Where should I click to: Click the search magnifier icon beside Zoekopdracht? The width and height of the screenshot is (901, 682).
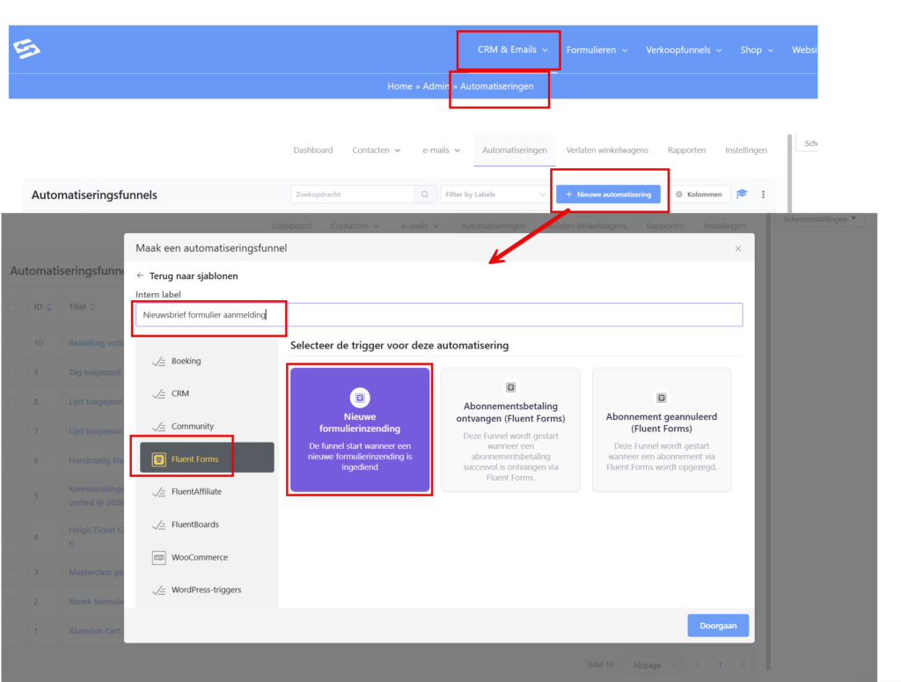click(425, 194)
